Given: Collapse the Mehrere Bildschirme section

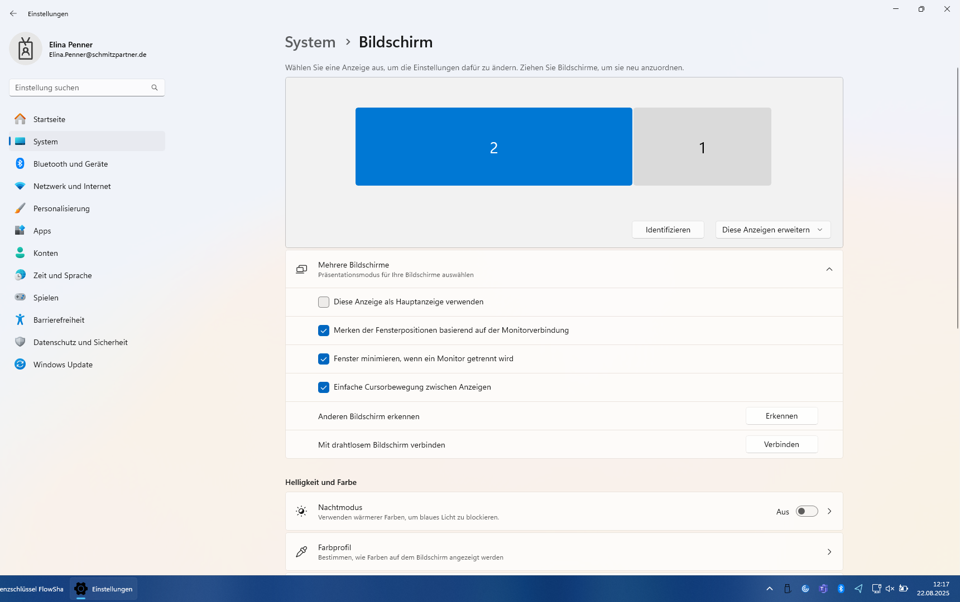Looking at the screenshot, I should coord(829,269).
